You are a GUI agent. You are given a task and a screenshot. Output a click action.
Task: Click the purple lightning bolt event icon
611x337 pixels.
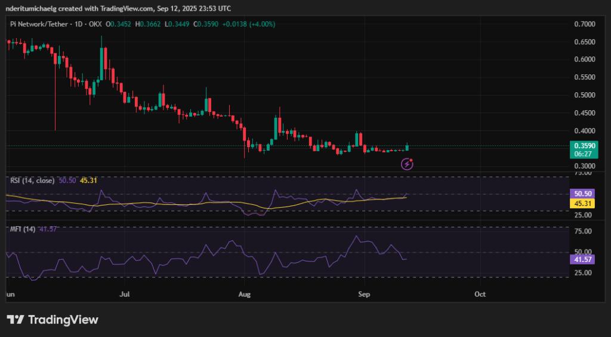coord(407,164)
